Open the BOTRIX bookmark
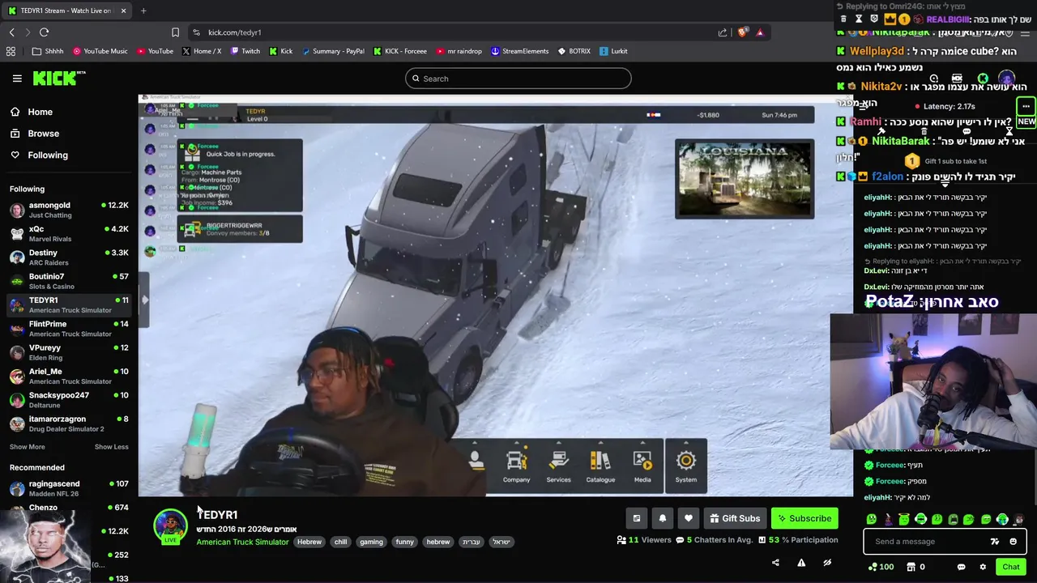 click(574, 51)
